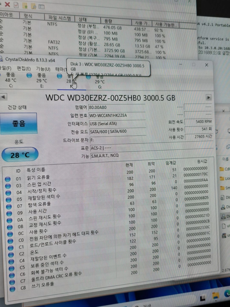
Task: Sort Disk Management by 파일 시스템 column header
Action: click(x=59, y=18)
